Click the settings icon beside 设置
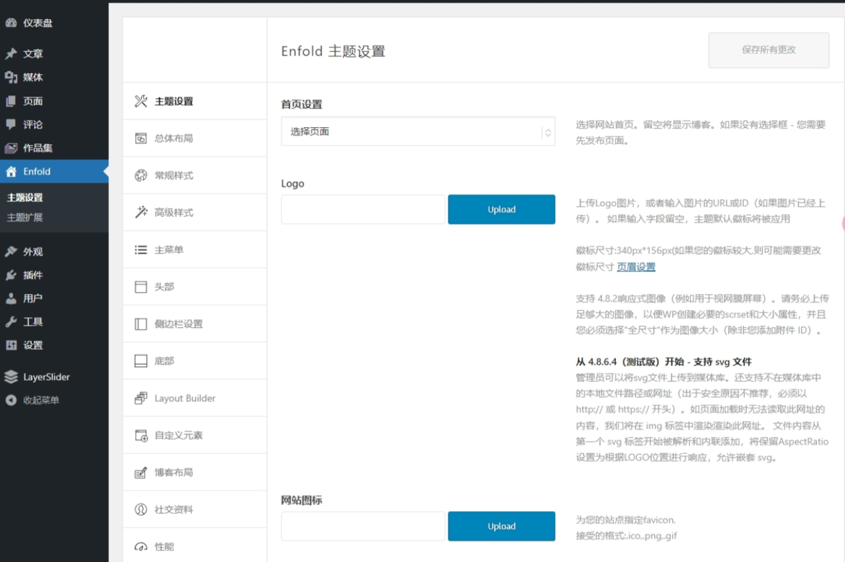The height and width of the screenshot is (562, 845). coord(11,346)
